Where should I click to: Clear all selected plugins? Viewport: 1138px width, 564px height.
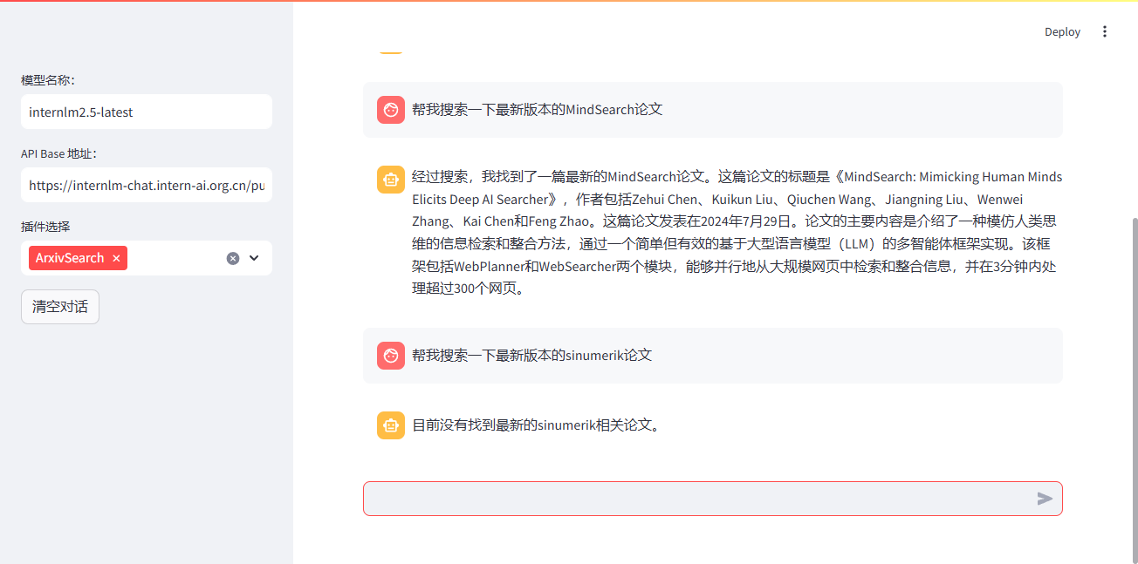click(x=233, y=258)
